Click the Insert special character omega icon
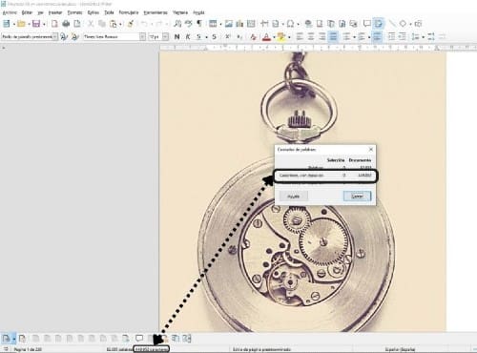Screen dimensions: 477x353 click(290, 24)
